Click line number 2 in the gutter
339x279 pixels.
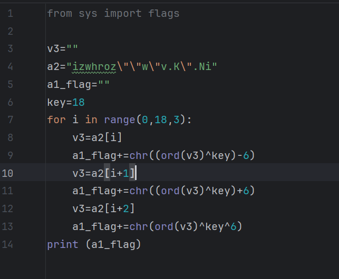11,31
